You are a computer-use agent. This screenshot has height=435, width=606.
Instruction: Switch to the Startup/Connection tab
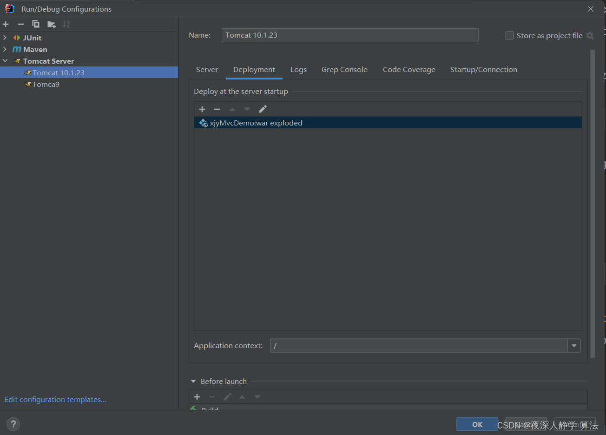click(483, 70)
